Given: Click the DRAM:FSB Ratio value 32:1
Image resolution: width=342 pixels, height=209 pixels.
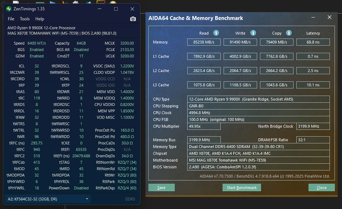Looking at the screenshot, I should click(313, 140).
